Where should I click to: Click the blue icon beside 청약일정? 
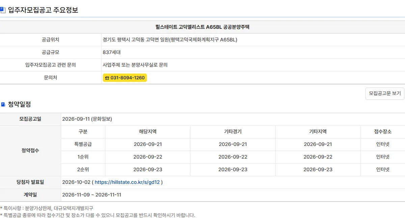coord(3,104)
